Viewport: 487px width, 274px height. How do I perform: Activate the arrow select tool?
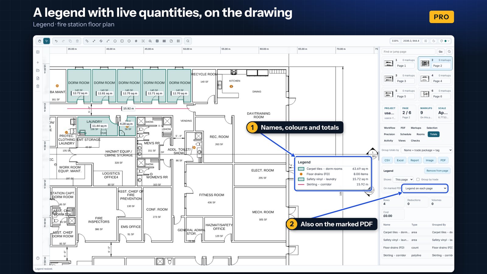(x=47, y=41)
